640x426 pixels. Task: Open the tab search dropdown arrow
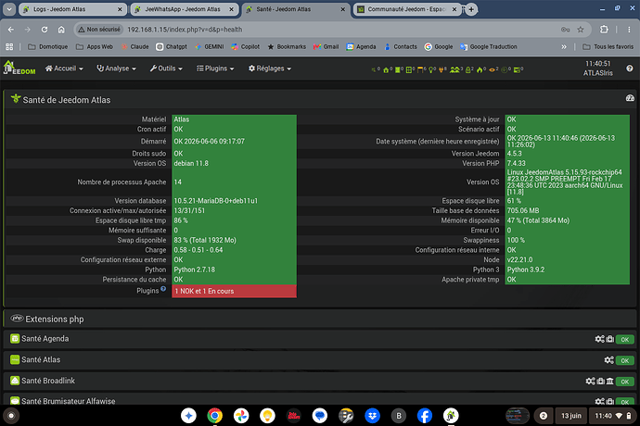(x=9, y=9)
